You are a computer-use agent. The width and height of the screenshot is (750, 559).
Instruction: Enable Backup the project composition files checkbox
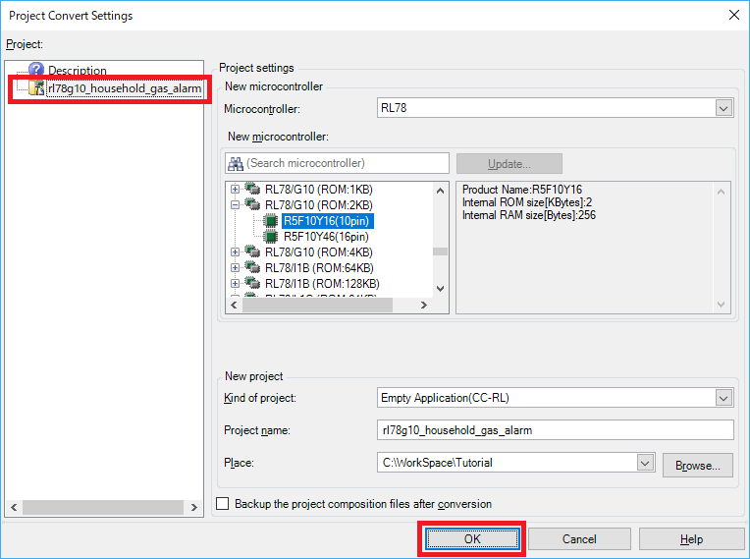point(223,503)
